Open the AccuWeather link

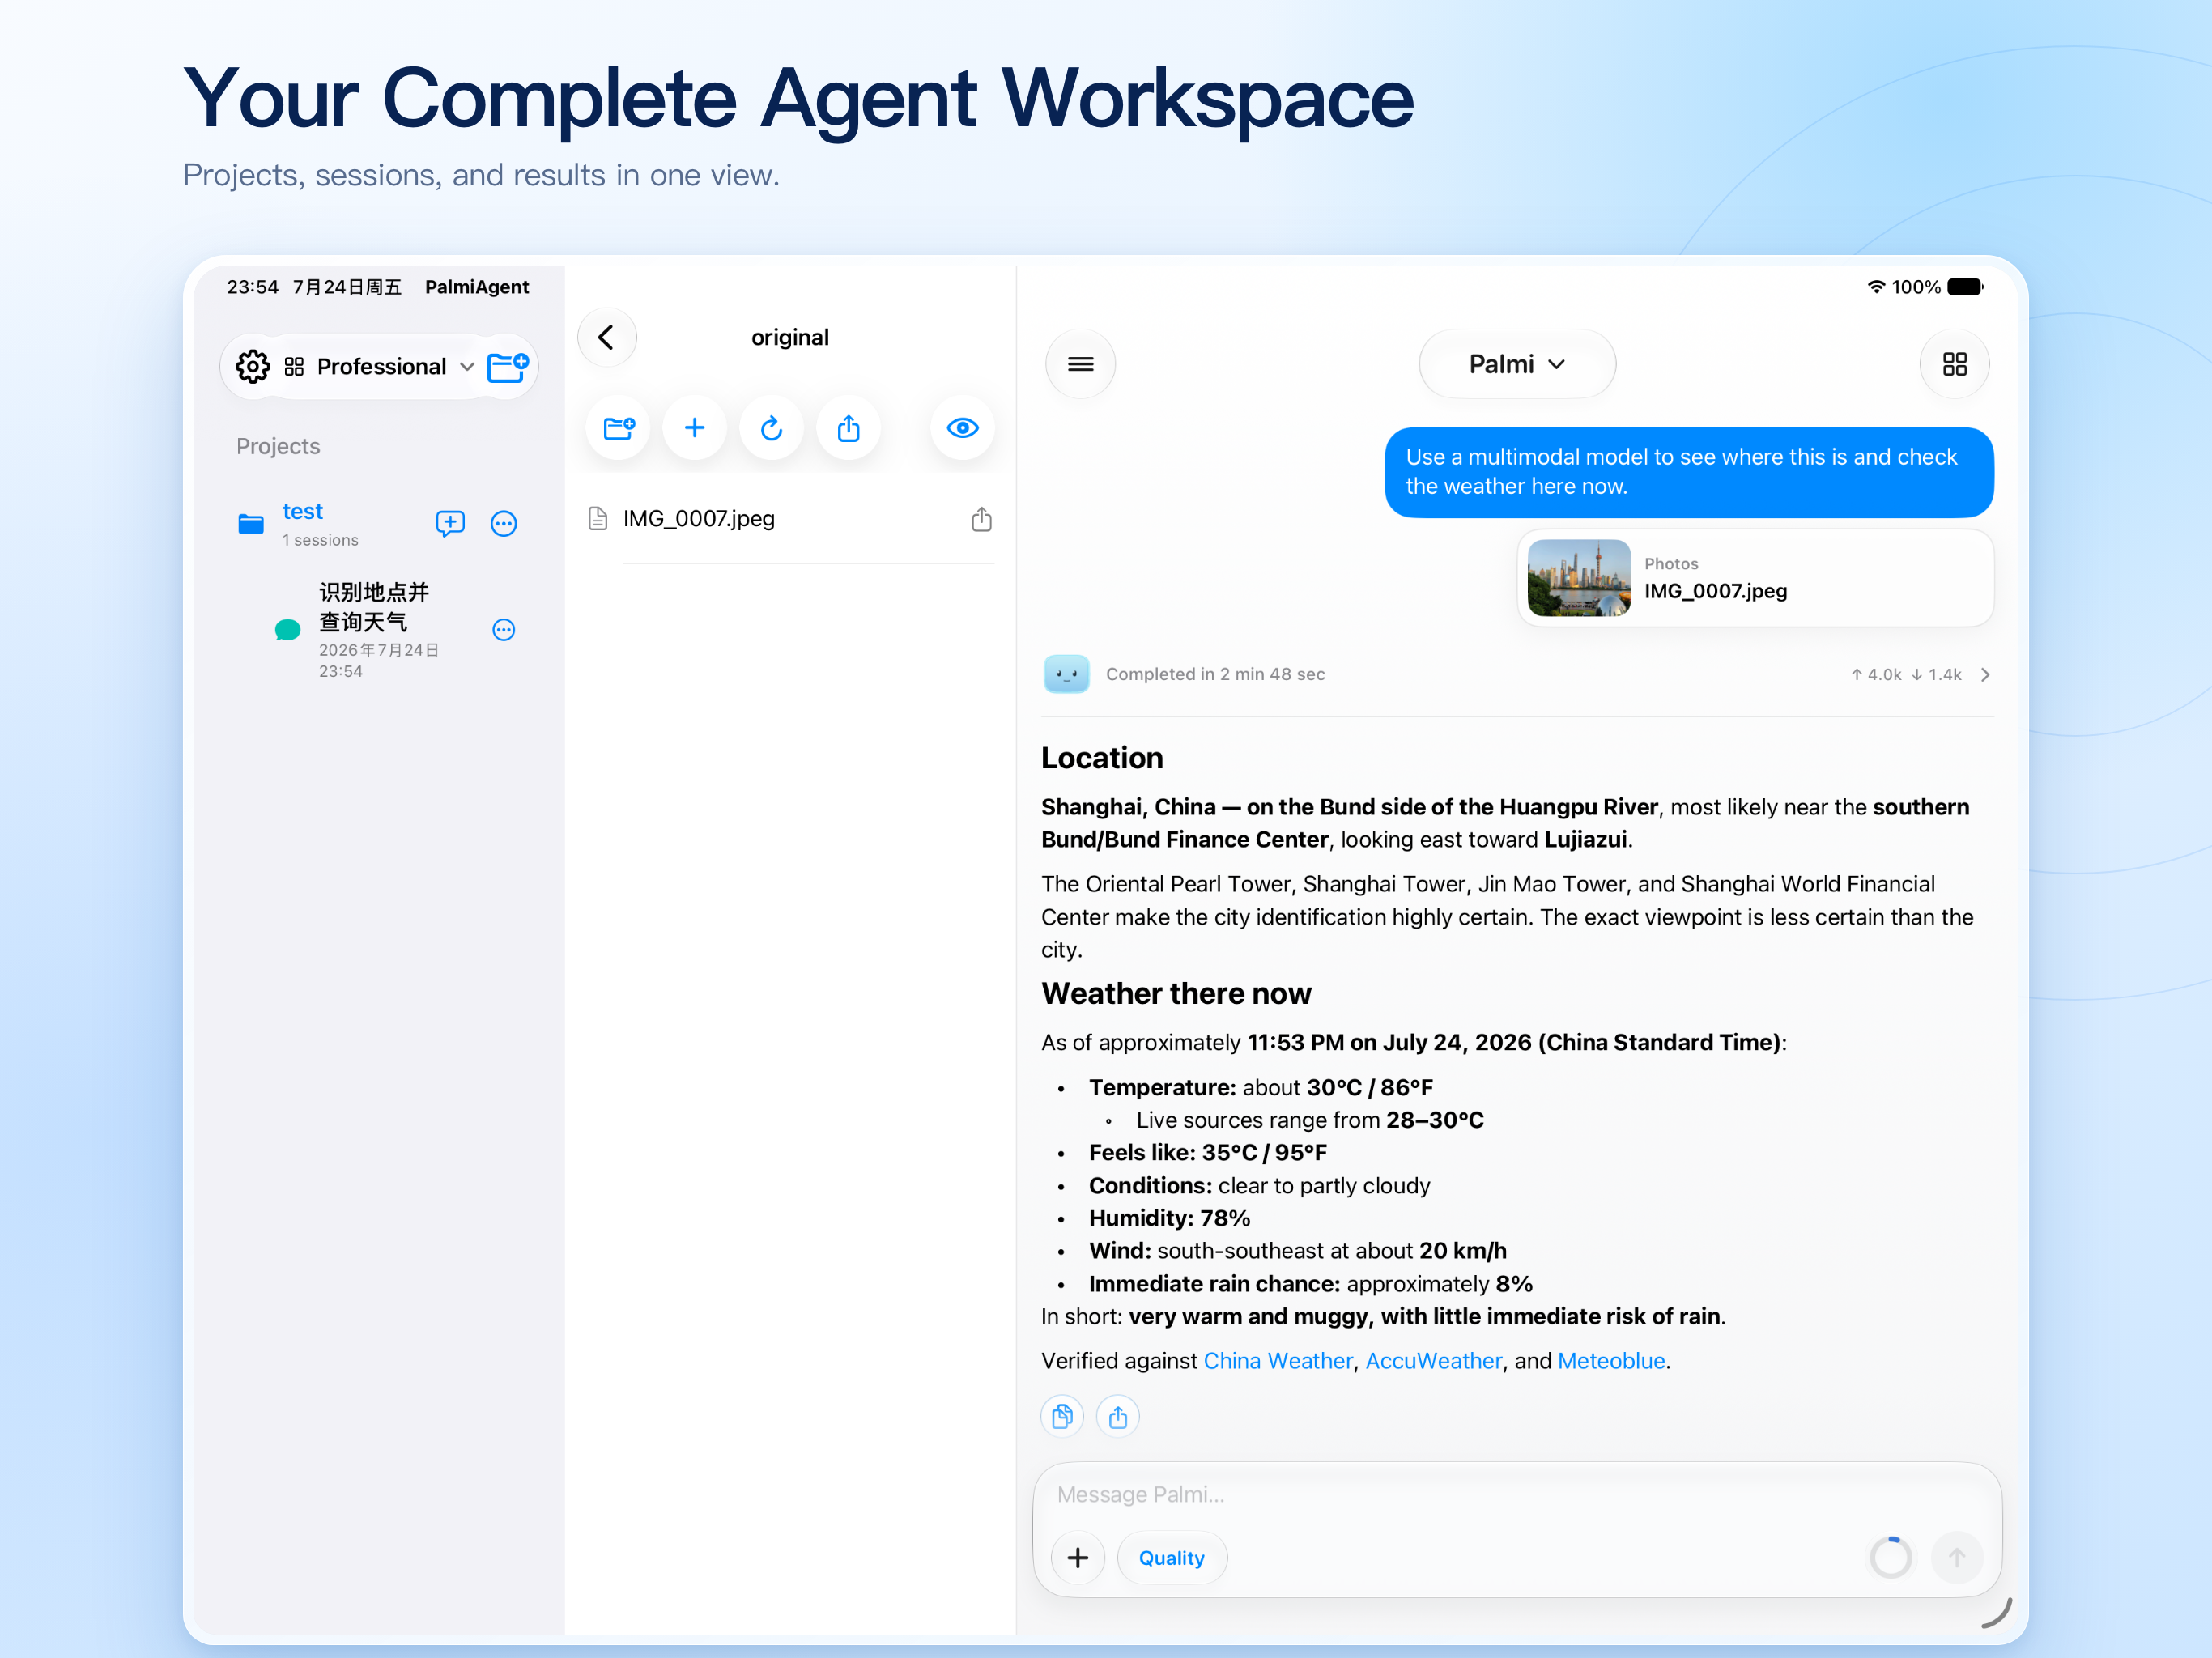pyautogui.click(x=1433, y=1361)
